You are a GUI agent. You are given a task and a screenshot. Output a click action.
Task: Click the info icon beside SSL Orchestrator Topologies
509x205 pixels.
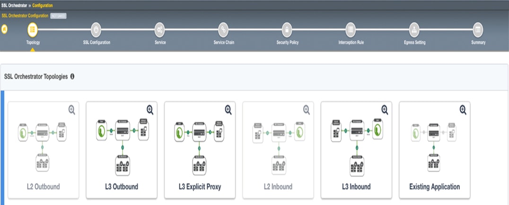pos(72,76)
